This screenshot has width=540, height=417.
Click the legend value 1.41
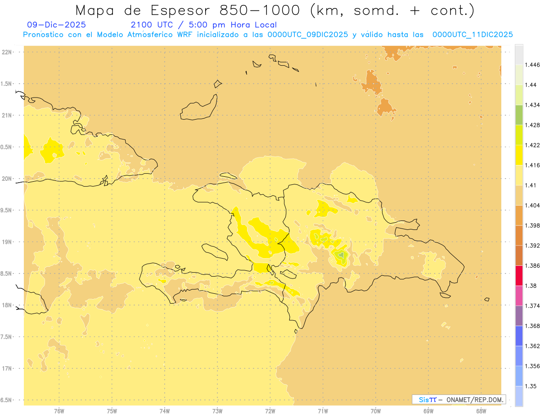(x=531, y=185)
